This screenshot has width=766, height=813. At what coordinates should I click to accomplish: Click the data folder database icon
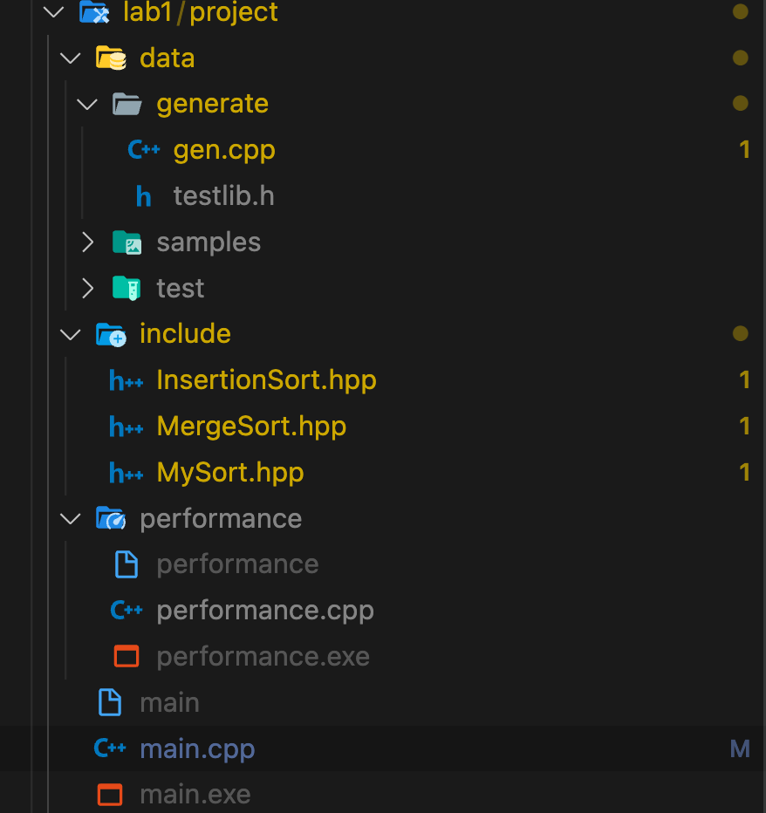[x=111, y=58]
